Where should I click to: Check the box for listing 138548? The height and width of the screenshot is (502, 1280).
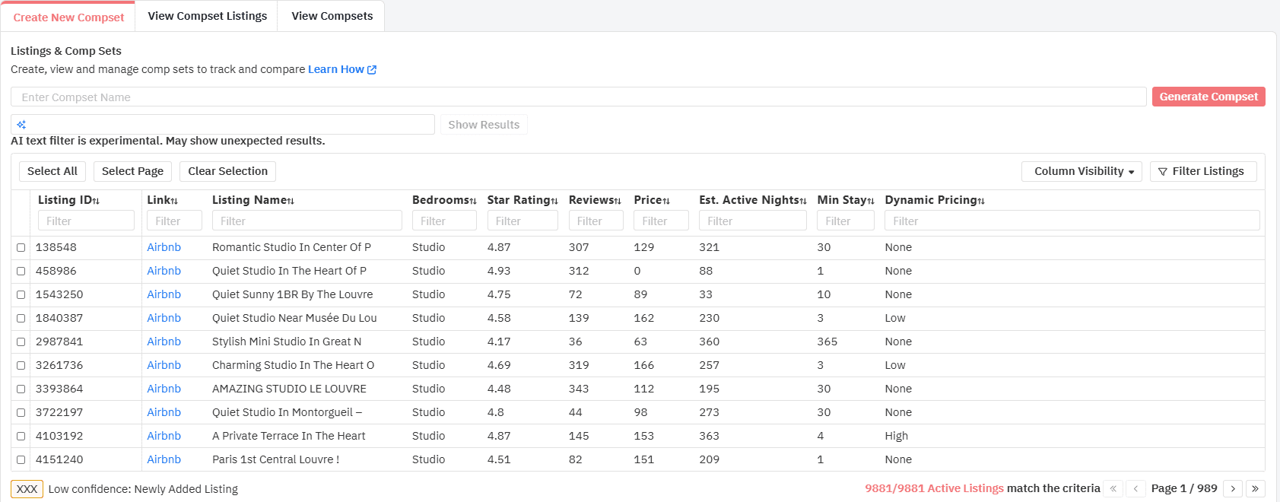click(21, 248)
